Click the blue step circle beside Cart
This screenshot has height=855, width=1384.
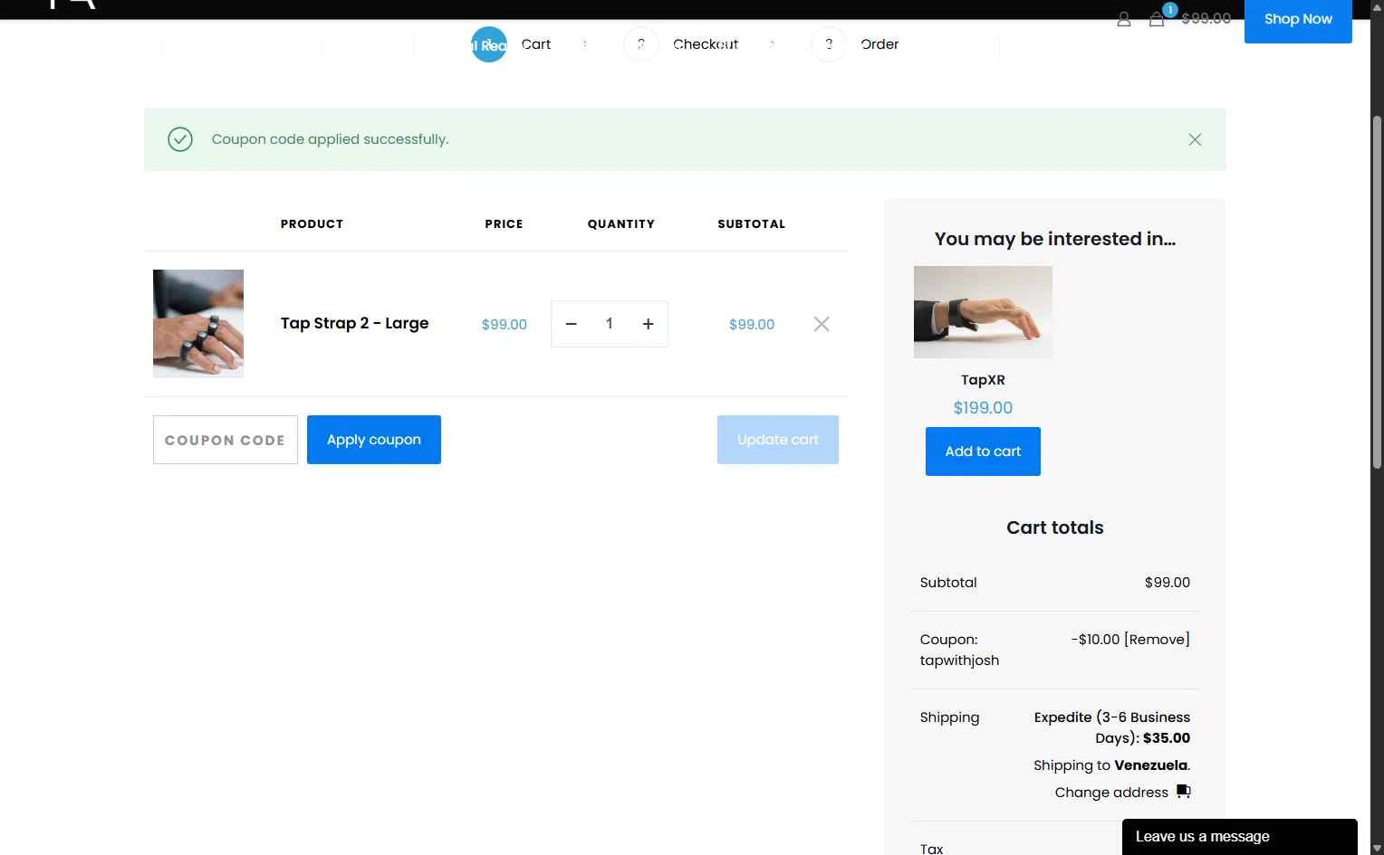[489, 44]
